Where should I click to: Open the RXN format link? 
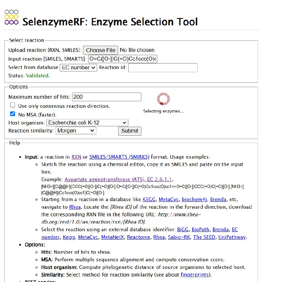point(76,157)
